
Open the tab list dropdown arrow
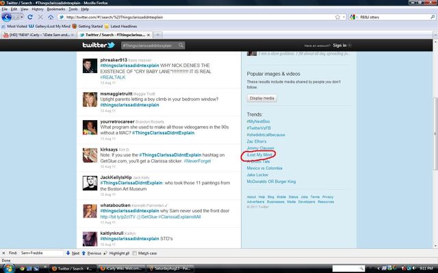click(x=435, y=35)
